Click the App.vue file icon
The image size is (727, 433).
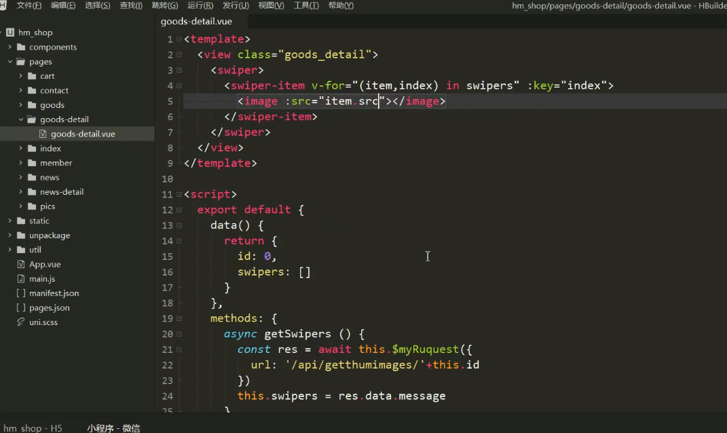(21, 264)
